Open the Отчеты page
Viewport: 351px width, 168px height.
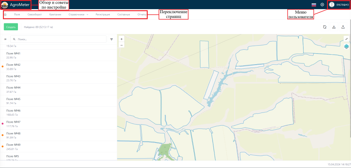142,15
